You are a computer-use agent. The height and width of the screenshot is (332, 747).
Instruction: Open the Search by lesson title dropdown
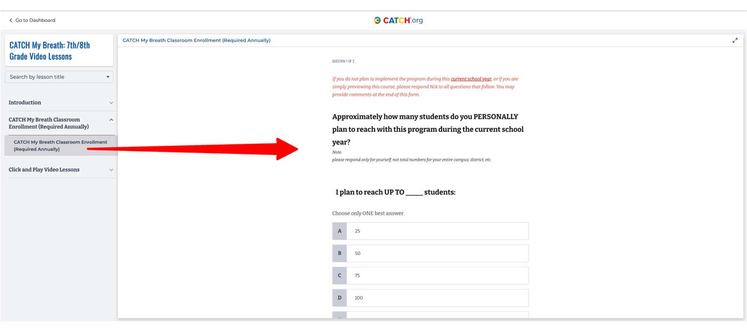tap(59, 77)
